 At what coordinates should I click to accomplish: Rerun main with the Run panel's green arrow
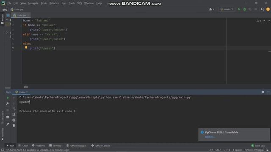click(8, 98)
